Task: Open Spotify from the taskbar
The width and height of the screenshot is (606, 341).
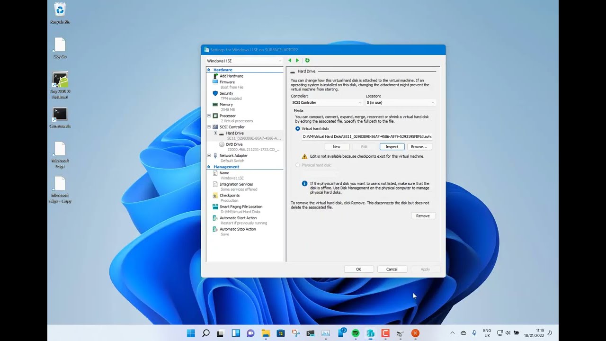Action: [x=356, y=333]
